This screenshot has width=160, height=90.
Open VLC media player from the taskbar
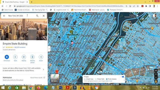tap(89, 88)
